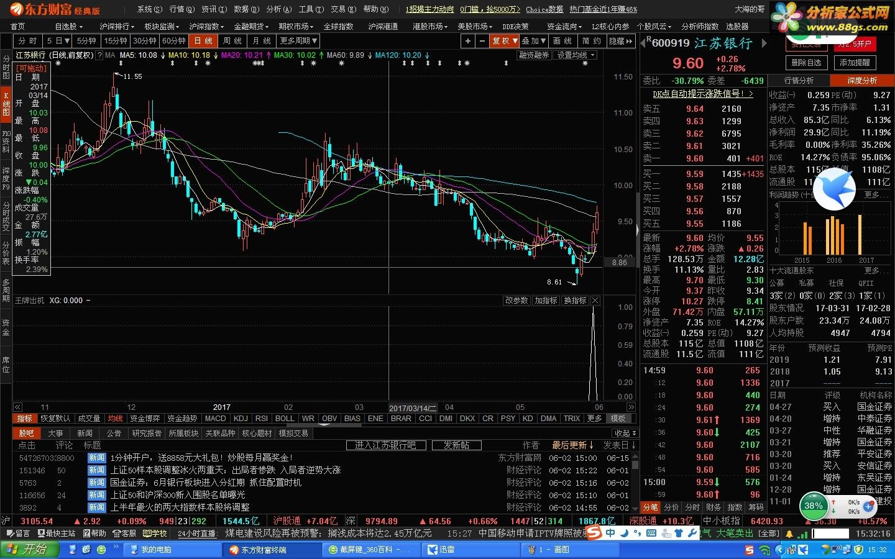Click the 新闻 tag on the 国金证券 row

point(96,483)
